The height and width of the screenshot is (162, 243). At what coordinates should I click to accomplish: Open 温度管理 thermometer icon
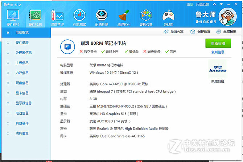[x=57, y=15]
